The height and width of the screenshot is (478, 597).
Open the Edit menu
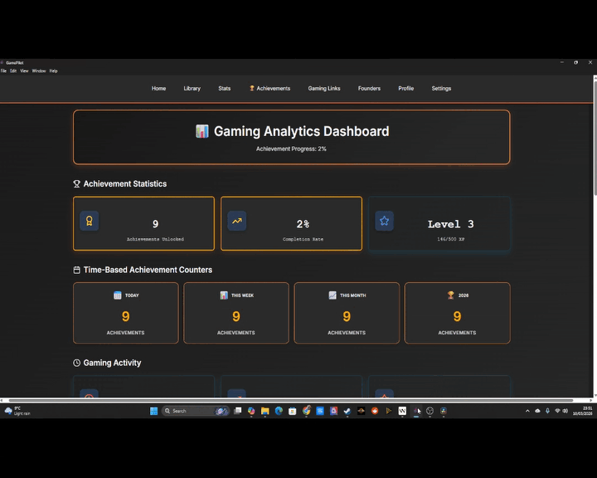coord(13,71)
